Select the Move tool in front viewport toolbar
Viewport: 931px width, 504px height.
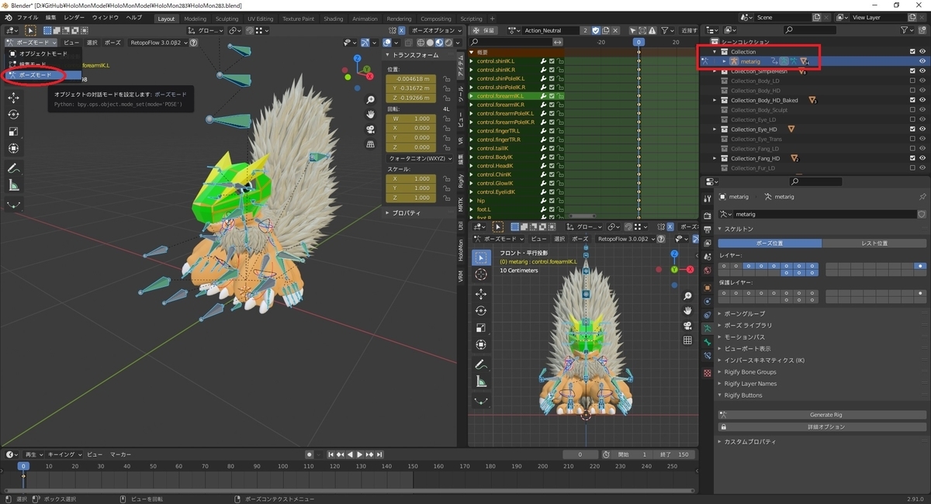click(481, 294)
